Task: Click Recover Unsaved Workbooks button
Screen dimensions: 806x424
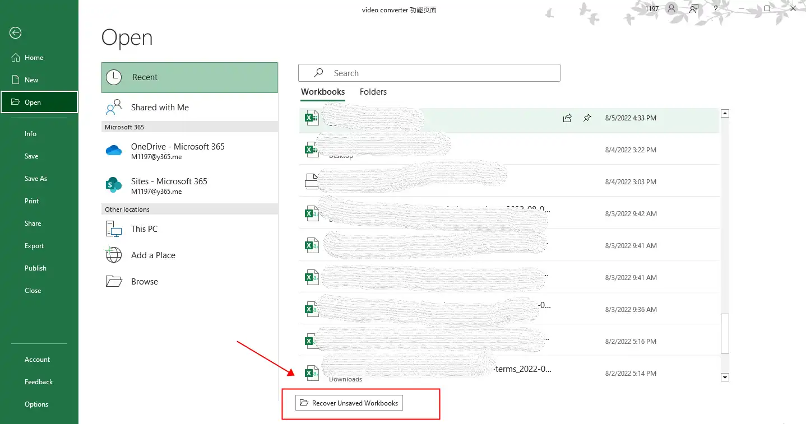Action: point(349,403)
